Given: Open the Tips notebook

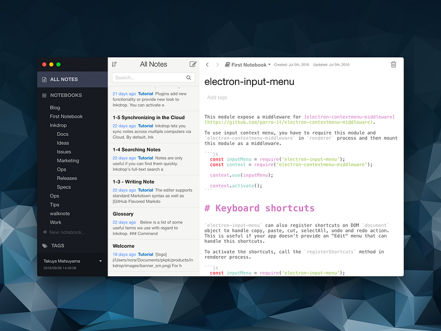Looking at the screenshot, I should (x=54, y=205).
